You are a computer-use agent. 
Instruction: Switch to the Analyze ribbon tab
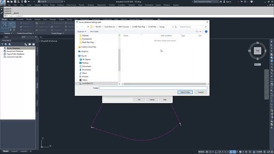[x=37, y=19]
